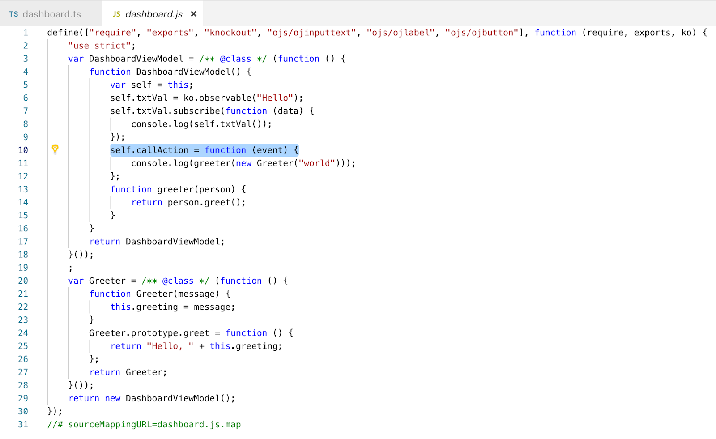Close the dashboard.js tab
Viewport: 716px width, 439px height.
click(x=193, y=14)
